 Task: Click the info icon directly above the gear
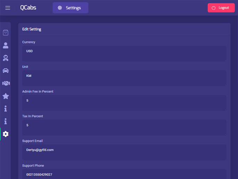pos(6,121)
